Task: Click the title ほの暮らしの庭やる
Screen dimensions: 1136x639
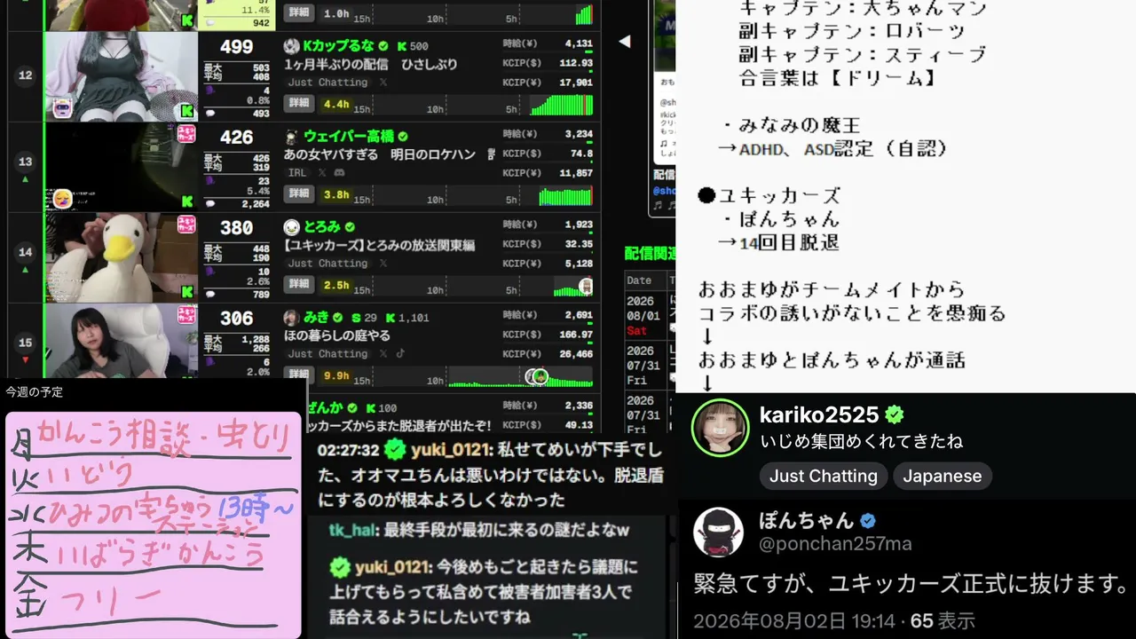Action: 337,336
